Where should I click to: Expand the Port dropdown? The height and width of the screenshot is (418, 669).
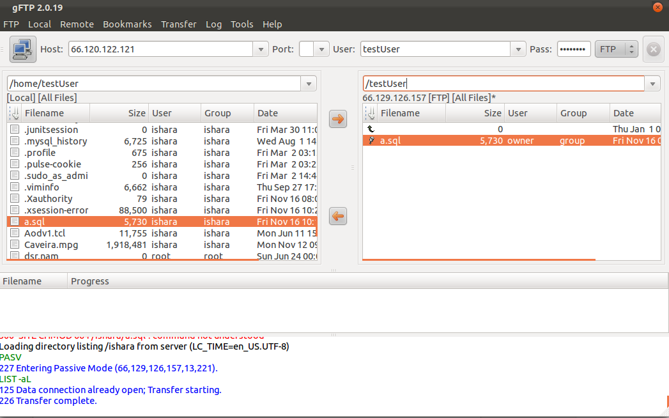[321, 49]
